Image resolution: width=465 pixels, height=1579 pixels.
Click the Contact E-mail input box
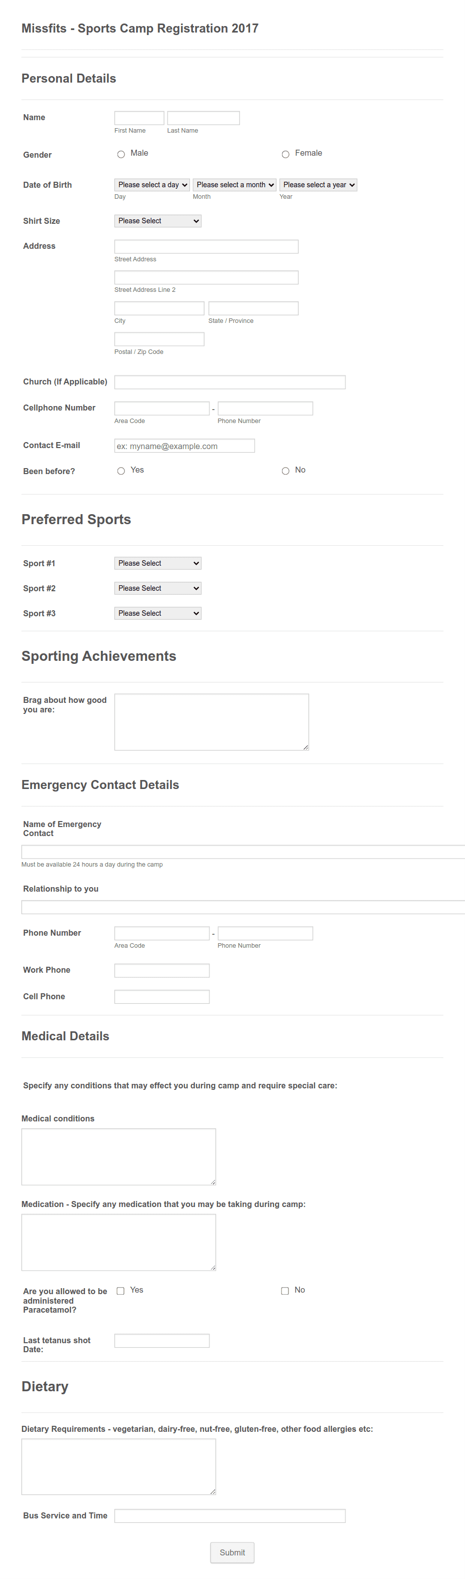(x=185, y=446)
